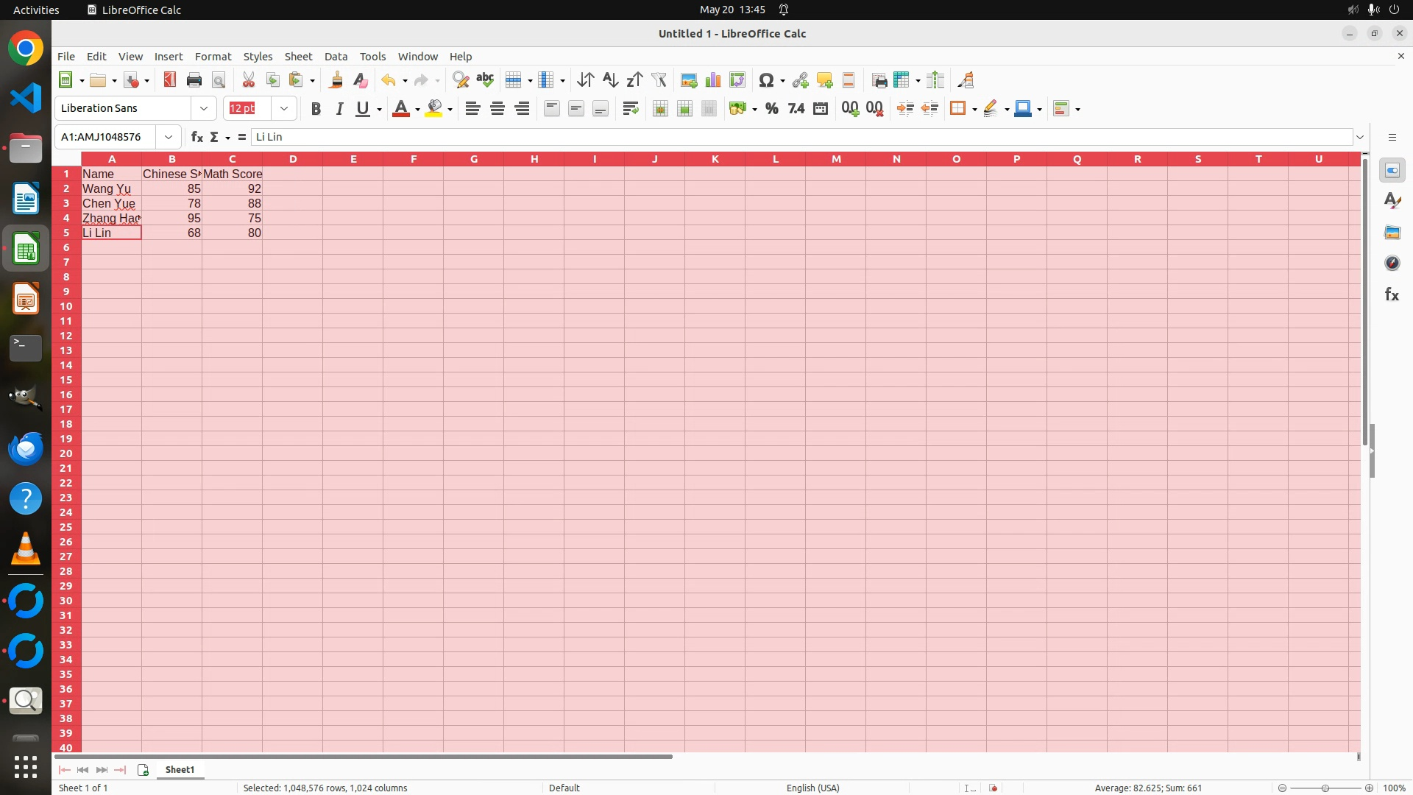Select the Sheet1 tab
Image resolution: width=1413 pixels, height=795 pixels.
pyautogui.click(x=180, y=769)
